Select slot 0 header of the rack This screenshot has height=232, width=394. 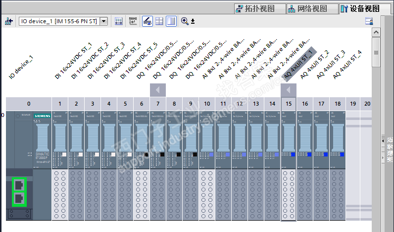(x=29, y=104)
